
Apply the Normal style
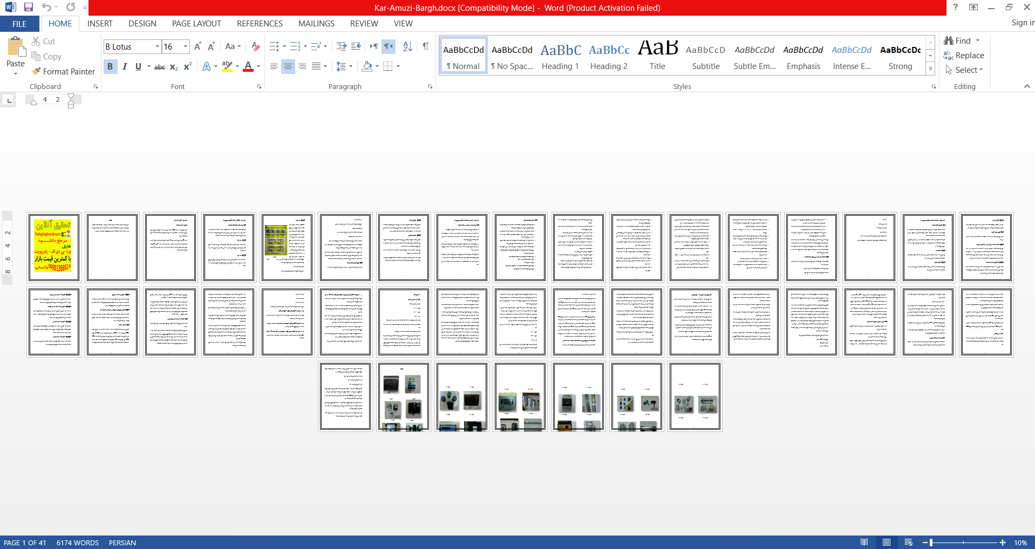tap(464, 55)
